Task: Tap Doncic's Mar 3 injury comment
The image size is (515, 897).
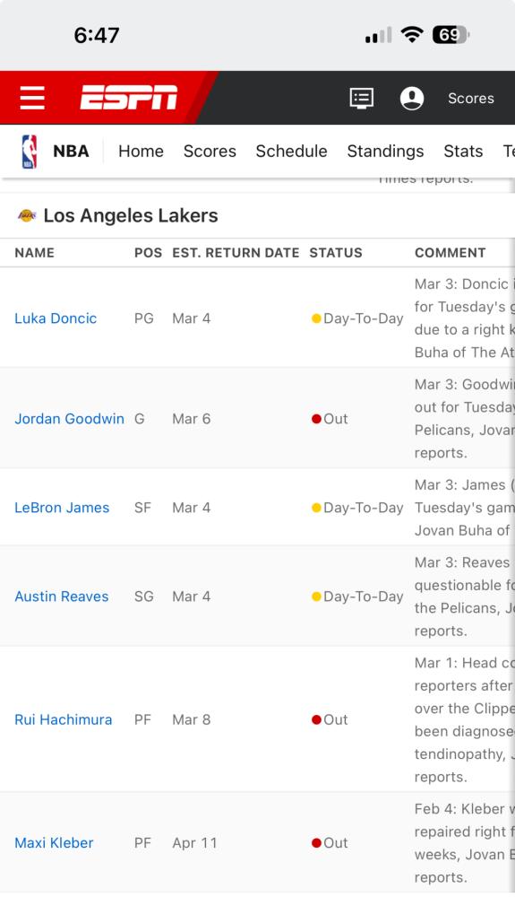Action: pyautogui.click(x=464, y=318)
